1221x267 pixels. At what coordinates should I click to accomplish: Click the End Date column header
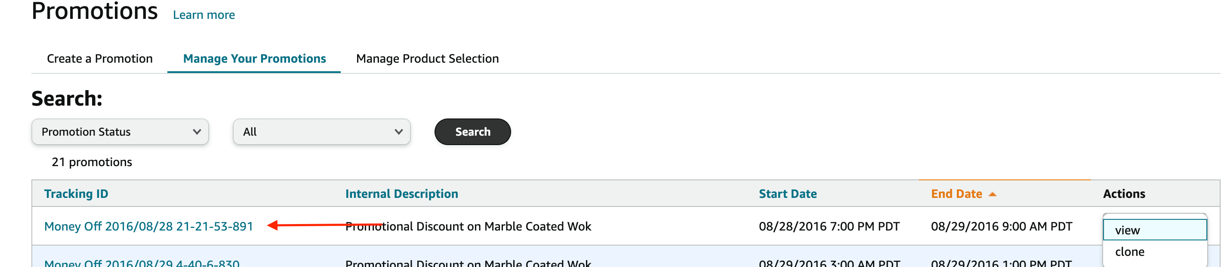pos(956,194)
